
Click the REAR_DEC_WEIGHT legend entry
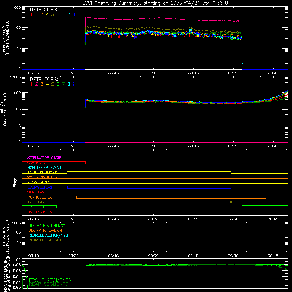pyautogui.click(x=45, y=240)
